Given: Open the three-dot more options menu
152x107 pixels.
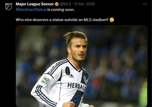Looking at the screenshot, I should click(x=145, y=4).
